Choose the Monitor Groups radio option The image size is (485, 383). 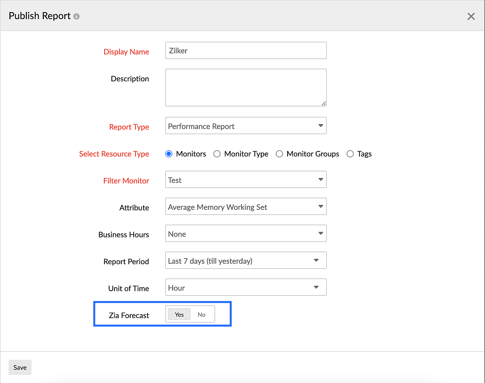(279, 154)
